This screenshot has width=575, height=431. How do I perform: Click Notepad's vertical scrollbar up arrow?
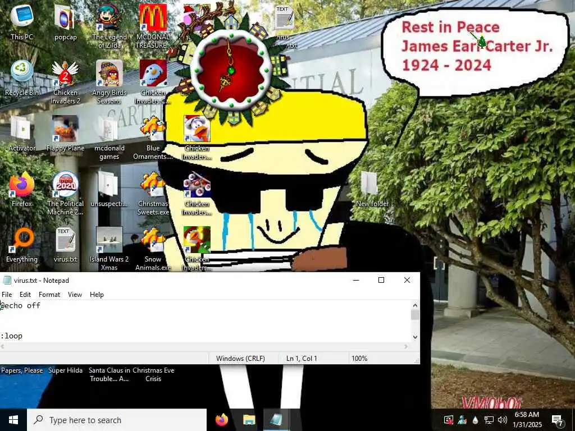pyautogui.click(x=415, y=305)
